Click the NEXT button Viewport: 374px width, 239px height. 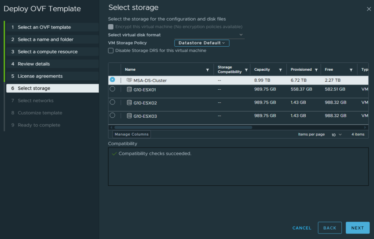coord(358,228)
